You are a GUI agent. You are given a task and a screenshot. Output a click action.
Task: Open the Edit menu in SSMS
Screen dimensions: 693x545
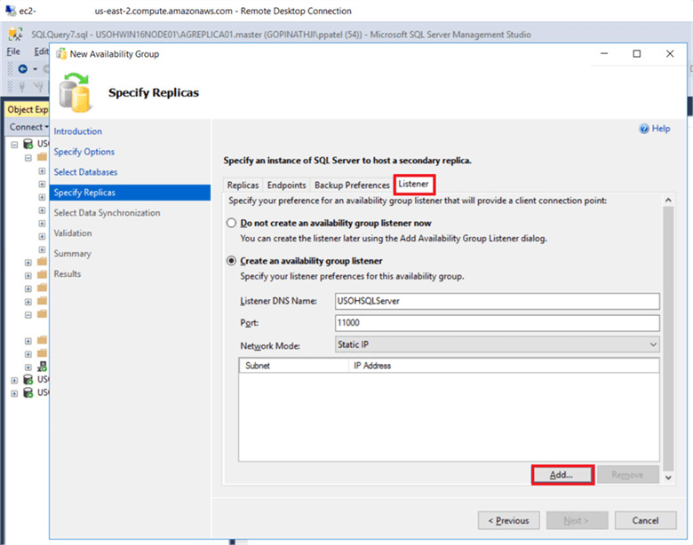pyautogui.click(x=41, y=51)
